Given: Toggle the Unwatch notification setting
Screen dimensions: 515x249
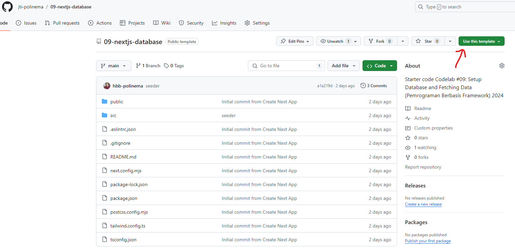Looking at the screenshot, I should click(335, 41).
